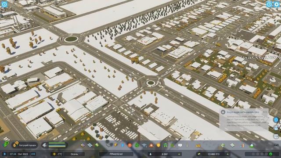Click the green circular arrows icon

[223, 145]
